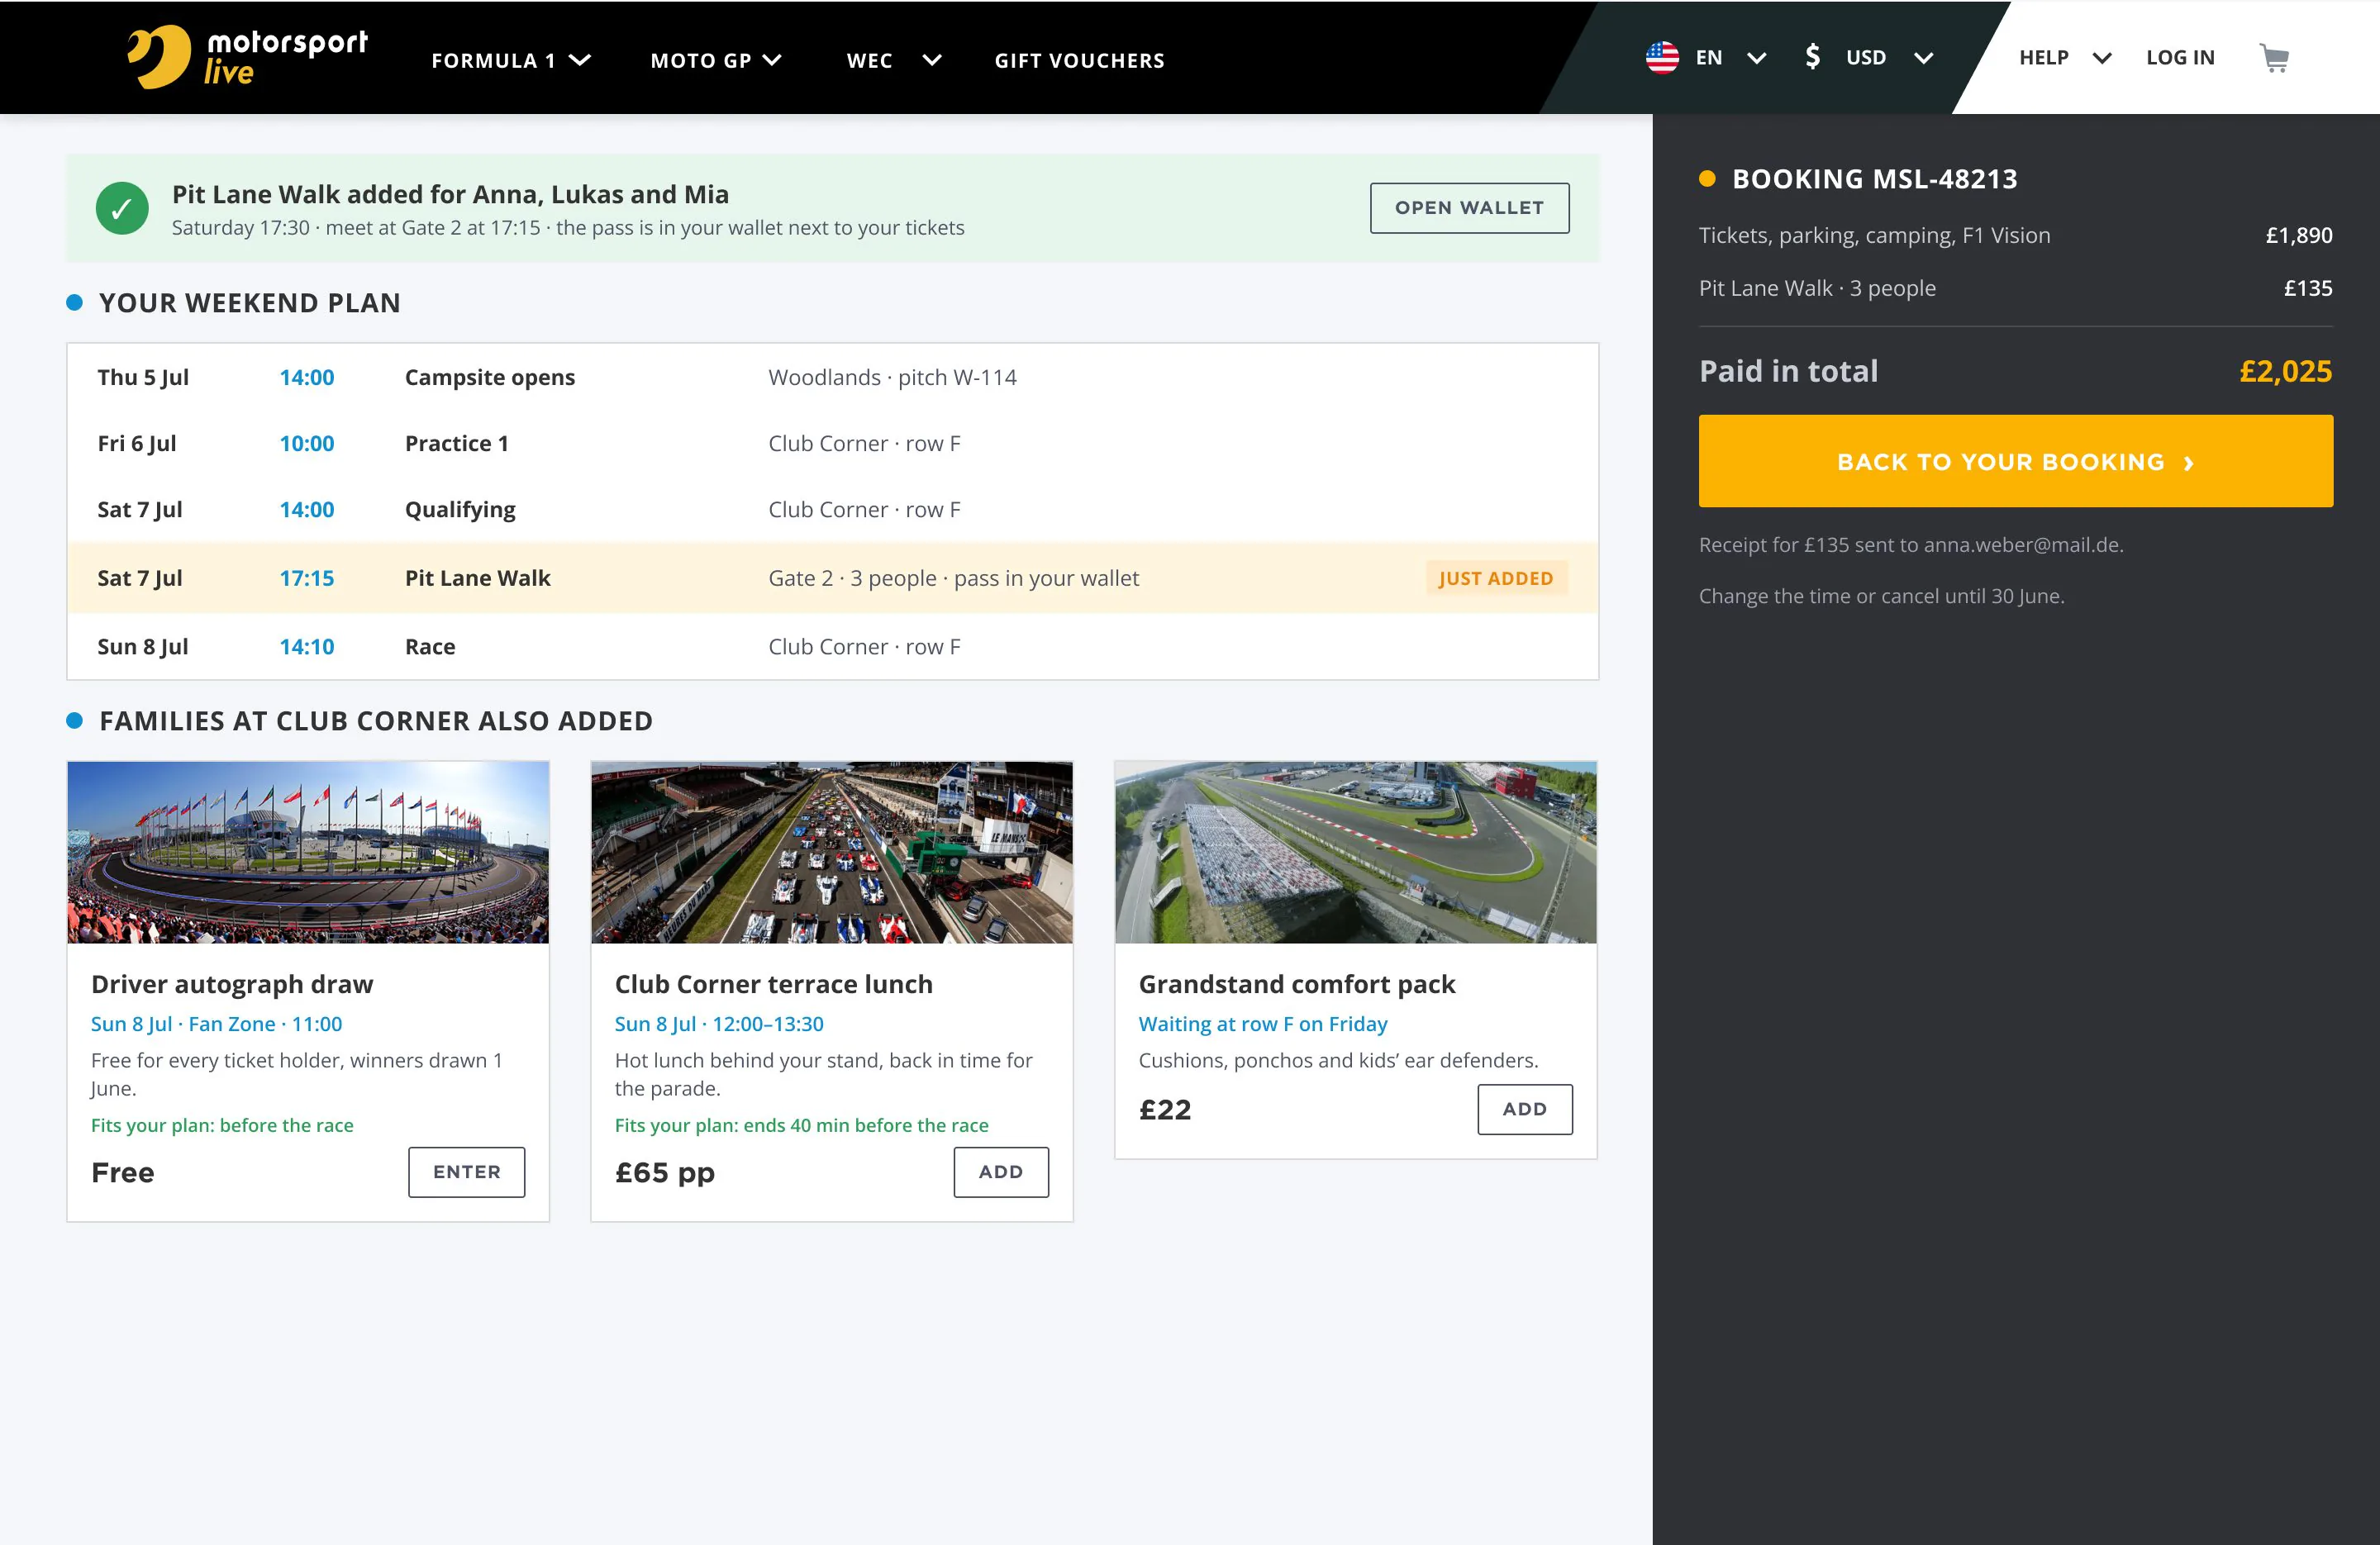
Task: Select the Campsite opens row
Action: 832,377
